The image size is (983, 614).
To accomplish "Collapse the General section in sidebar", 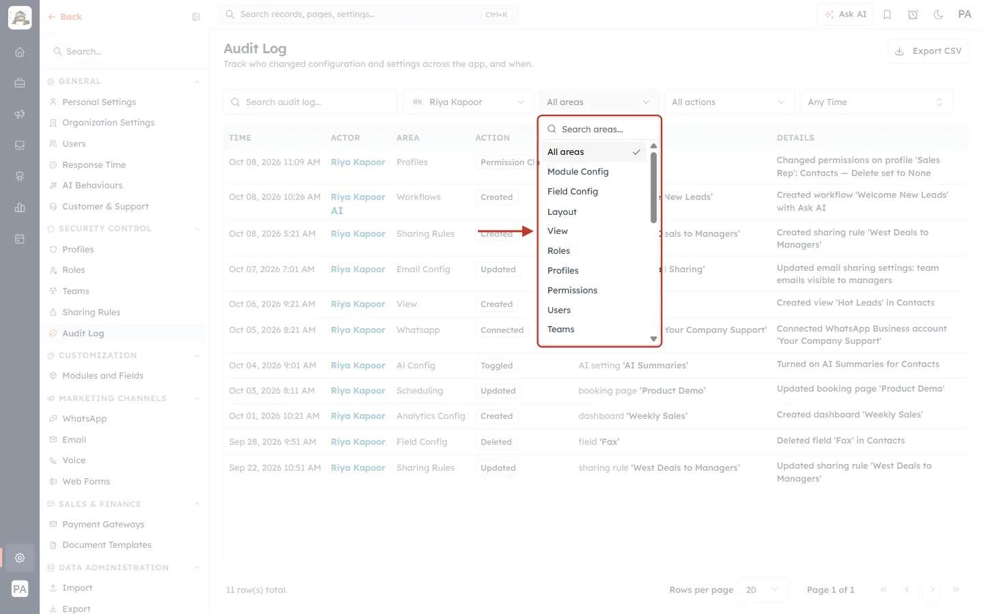I will (x=197, y=82).
